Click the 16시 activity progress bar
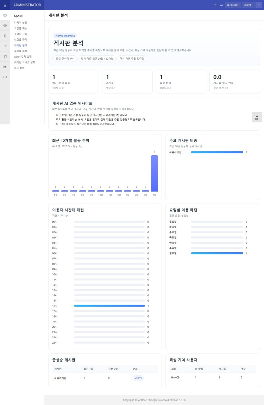264x405 pixels. 109,306
